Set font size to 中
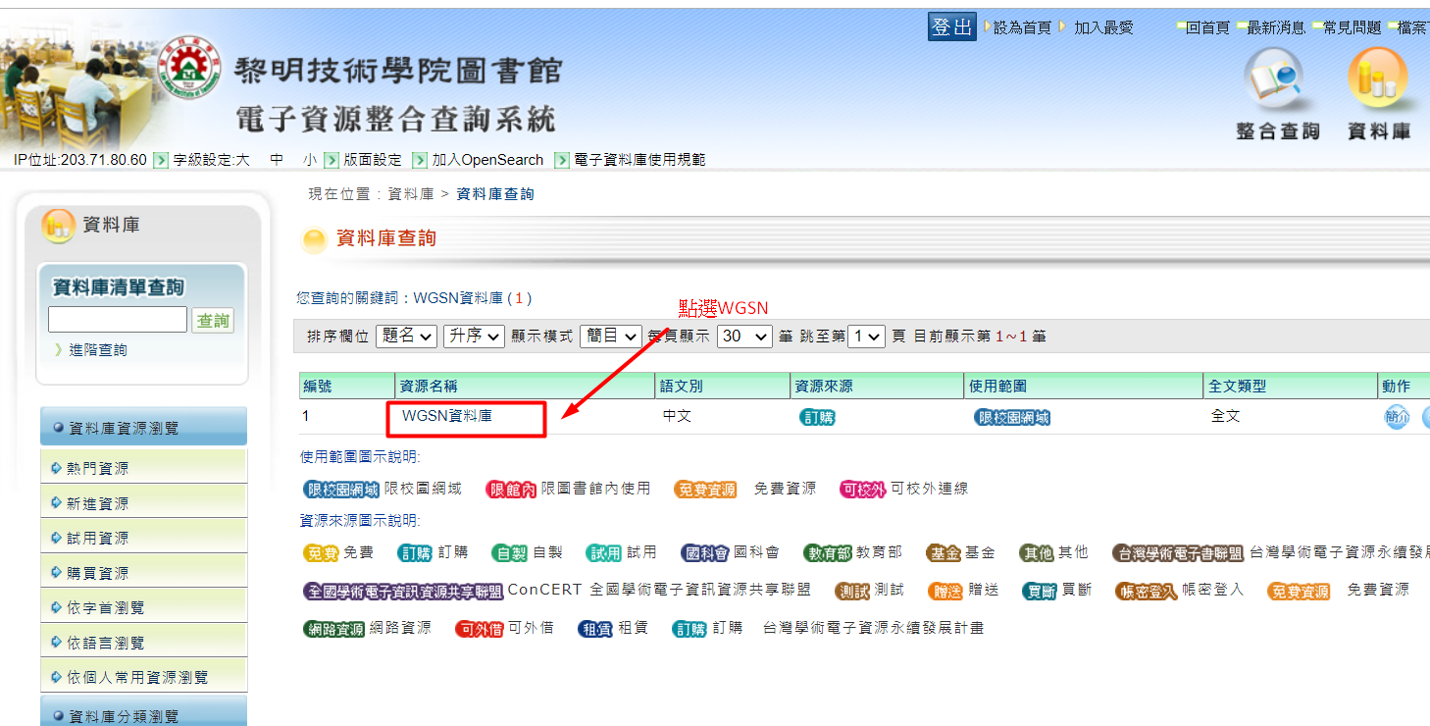This screenshot has width=1430, height=726. tap(277, 160)
